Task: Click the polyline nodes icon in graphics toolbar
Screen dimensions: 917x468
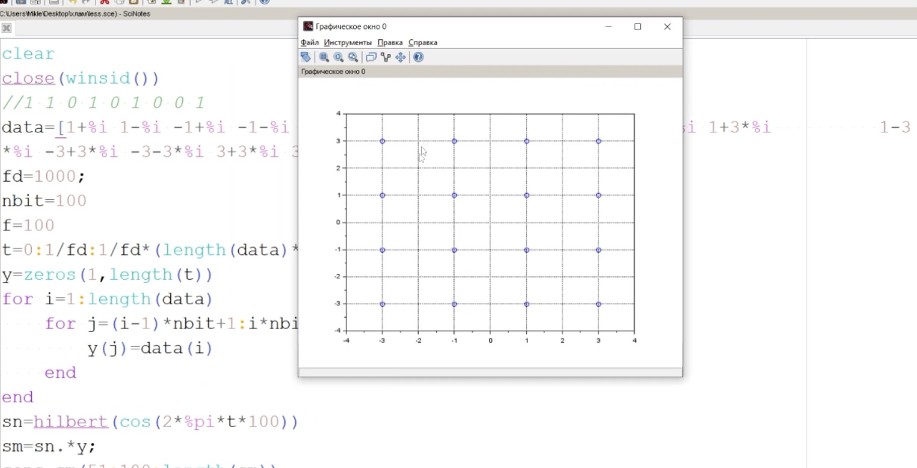Action: click(386, 57)
